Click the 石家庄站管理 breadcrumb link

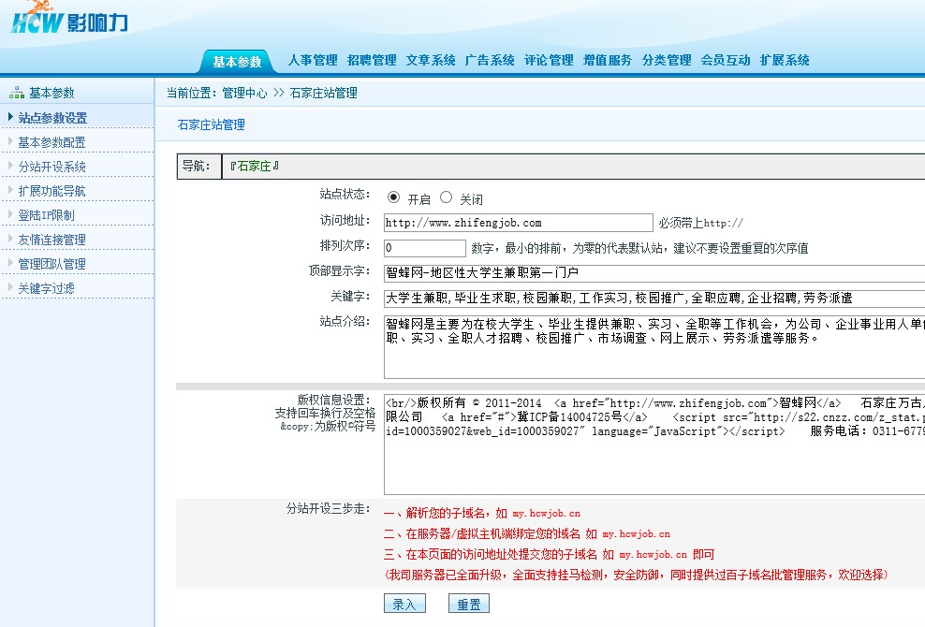323,94
